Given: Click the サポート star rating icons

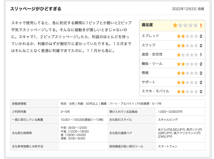Looking at the screenshot, I should pyautogui.click(x=187, y=82).
